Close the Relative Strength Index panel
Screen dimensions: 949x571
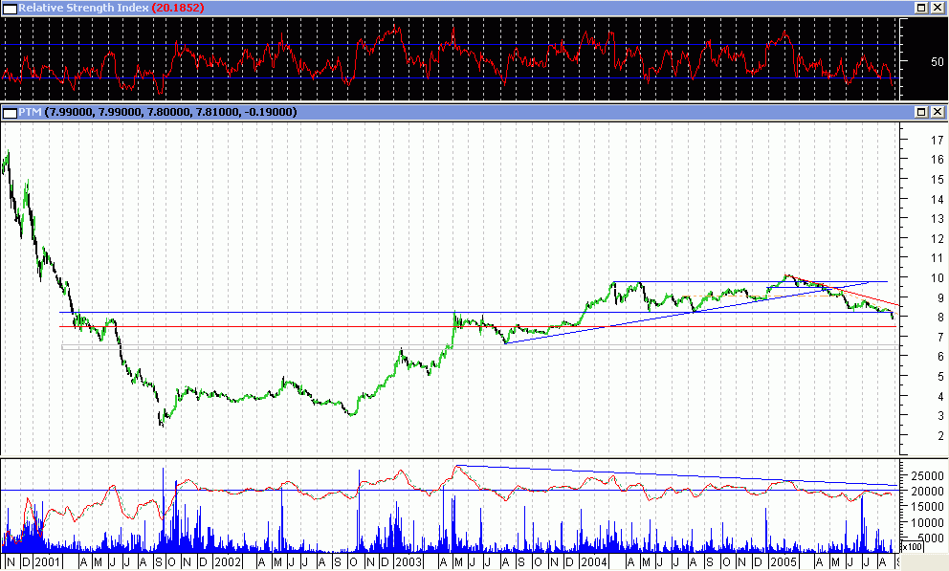[938, 8]
